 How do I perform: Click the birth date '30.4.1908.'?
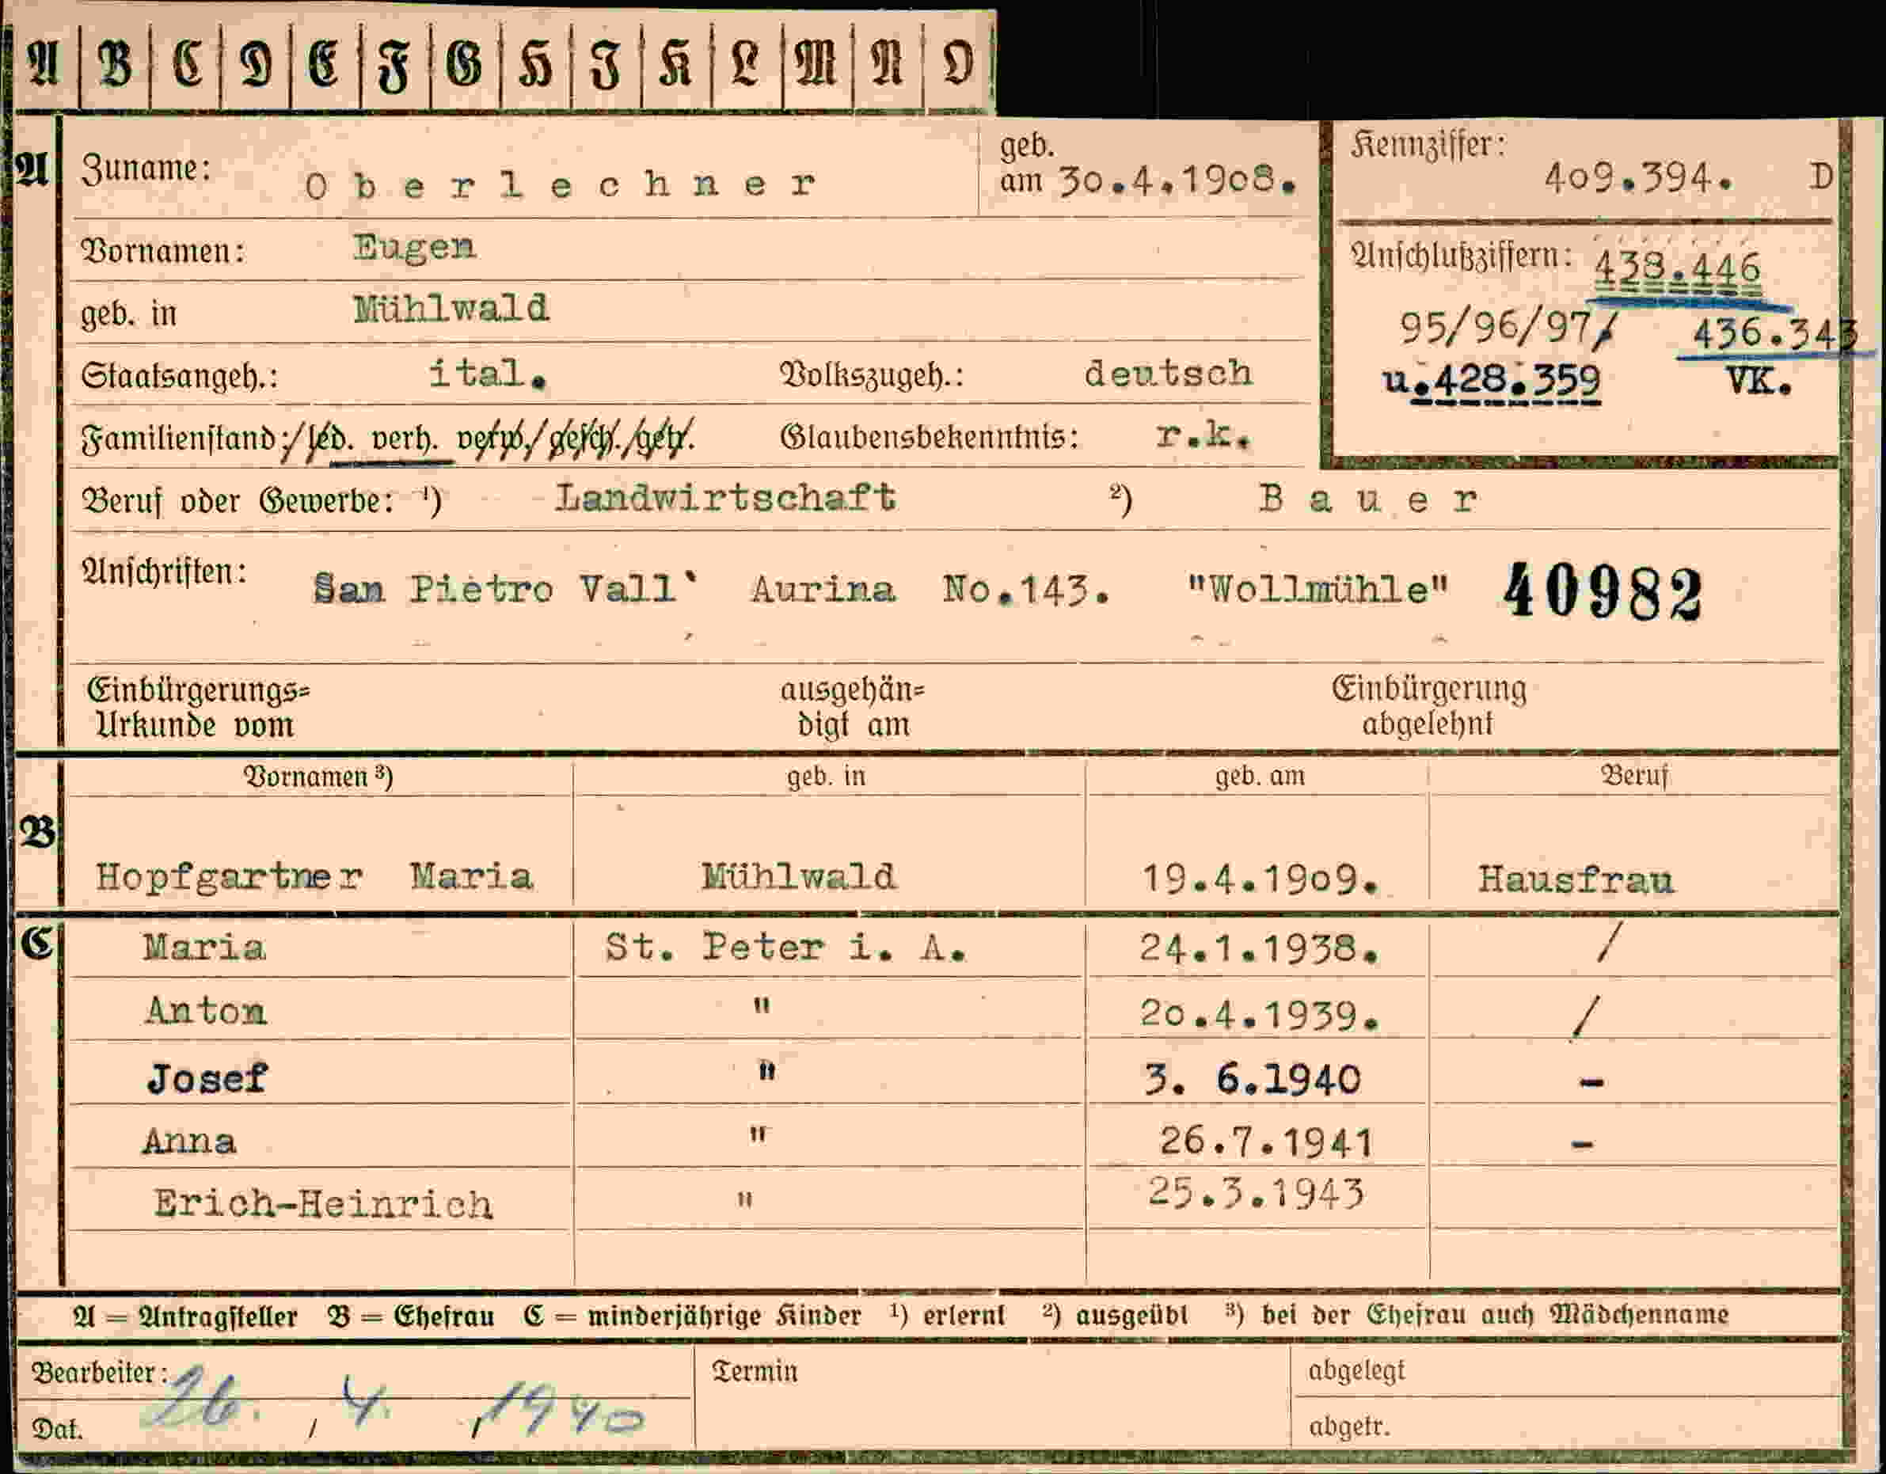click(1178, 180)
